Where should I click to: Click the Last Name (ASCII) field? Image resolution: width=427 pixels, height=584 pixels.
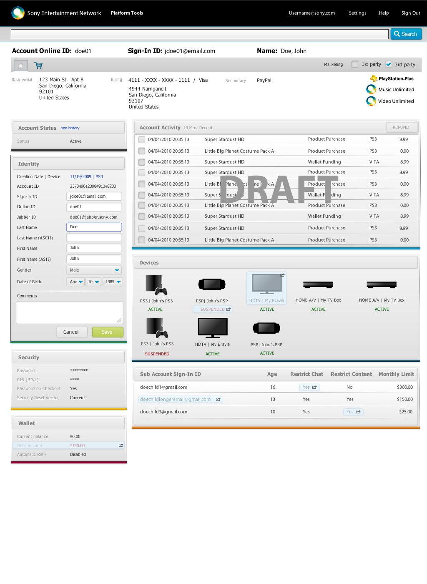(94, 238)
